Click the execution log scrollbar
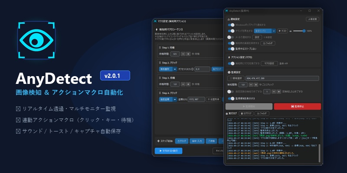The width and height of the screenshot is (347, 173). point(319,154)
